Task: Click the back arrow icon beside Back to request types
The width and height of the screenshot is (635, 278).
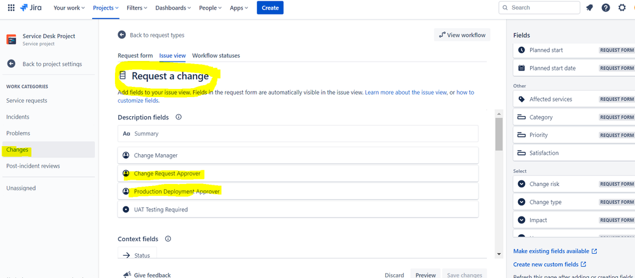Action: point(122,35)
